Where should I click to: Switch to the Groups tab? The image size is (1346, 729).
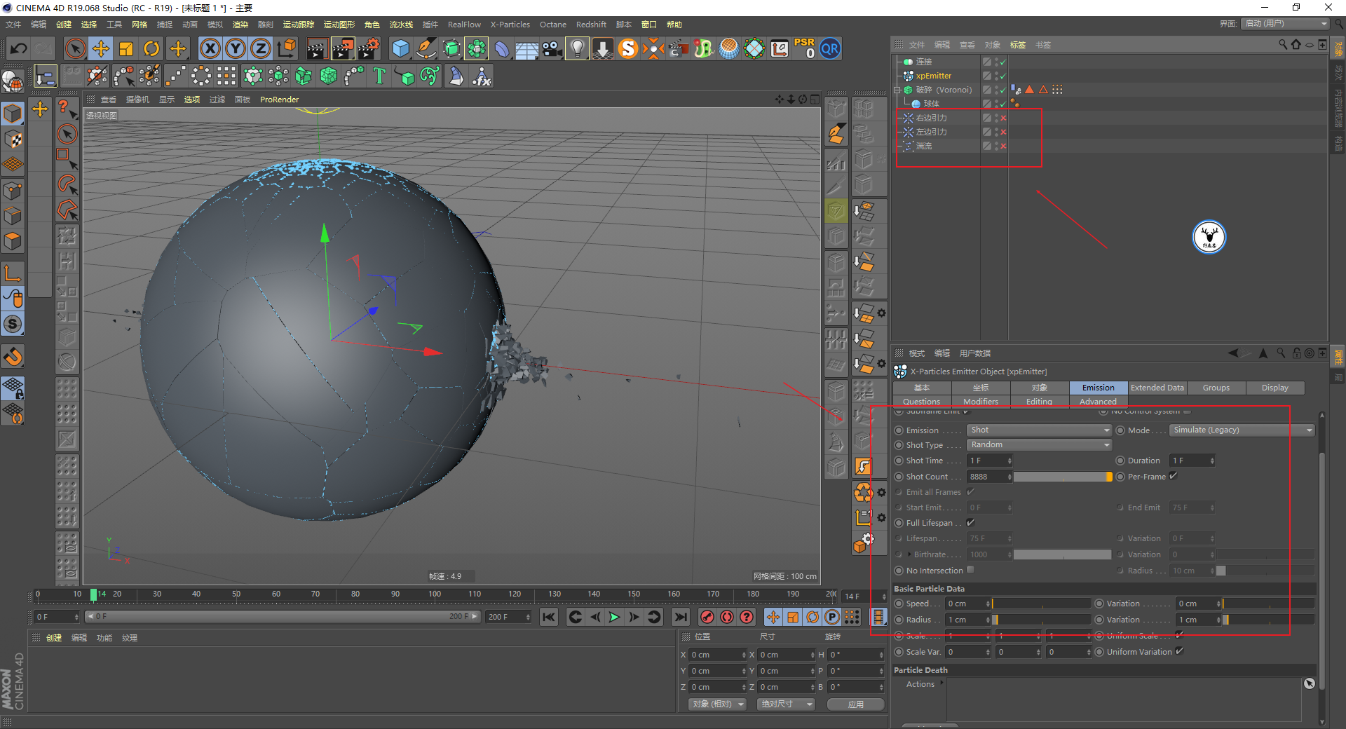[1216, 388]
